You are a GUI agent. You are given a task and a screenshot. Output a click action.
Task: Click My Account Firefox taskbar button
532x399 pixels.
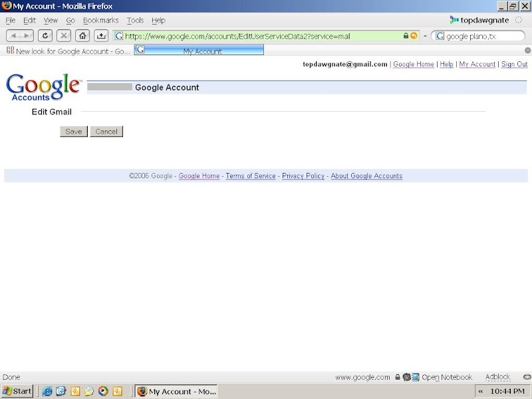[x=176, y=391]
